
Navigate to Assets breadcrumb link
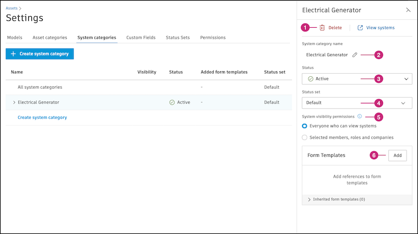coord(11,8)
